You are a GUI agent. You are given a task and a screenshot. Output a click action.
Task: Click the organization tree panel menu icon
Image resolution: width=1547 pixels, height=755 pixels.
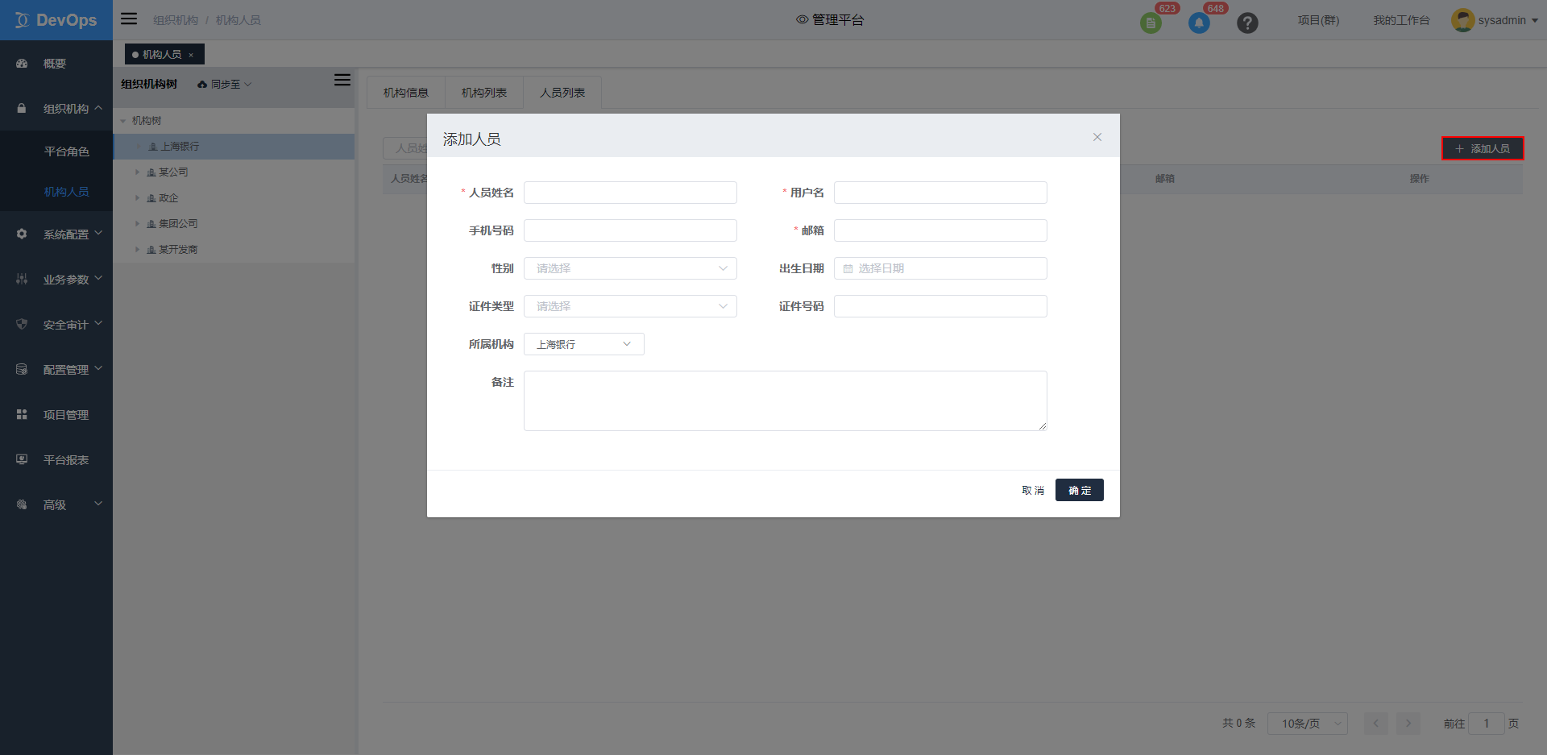(342, 80)
